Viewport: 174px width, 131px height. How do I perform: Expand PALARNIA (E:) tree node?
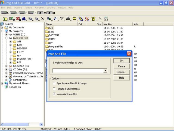(x=6, y=66)
